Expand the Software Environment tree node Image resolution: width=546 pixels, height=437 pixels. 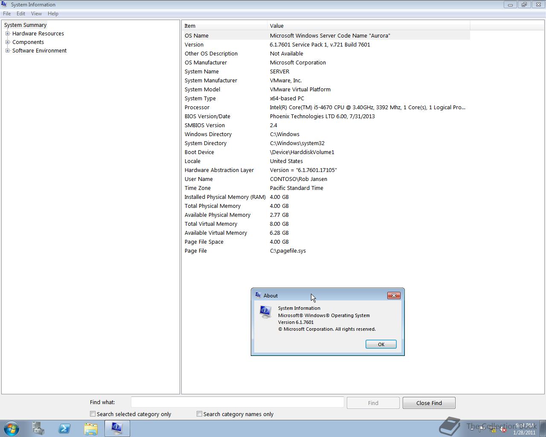(7, 50)
